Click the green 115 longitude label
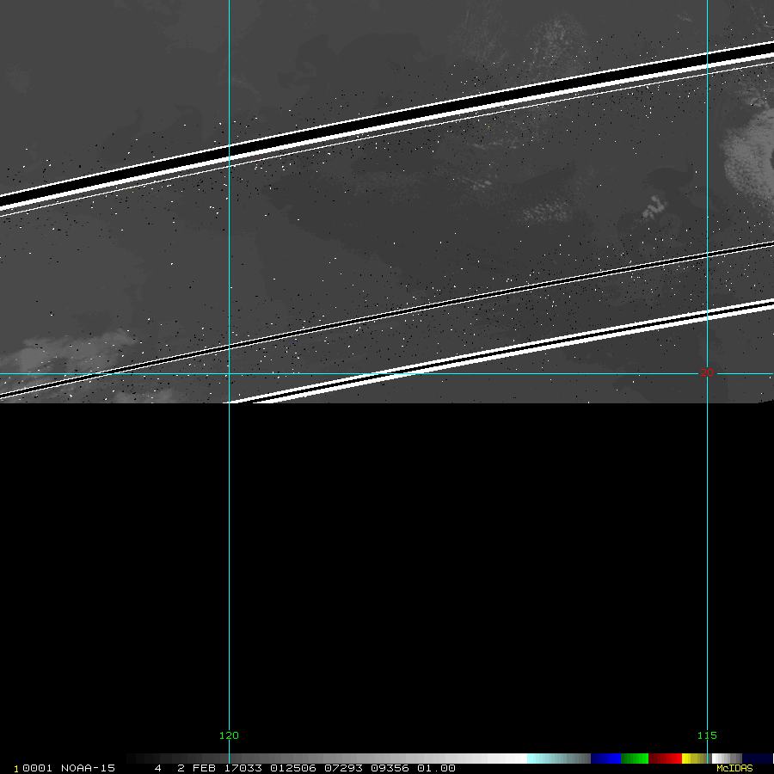Screen dimensions: 774x774 (707, 735)
